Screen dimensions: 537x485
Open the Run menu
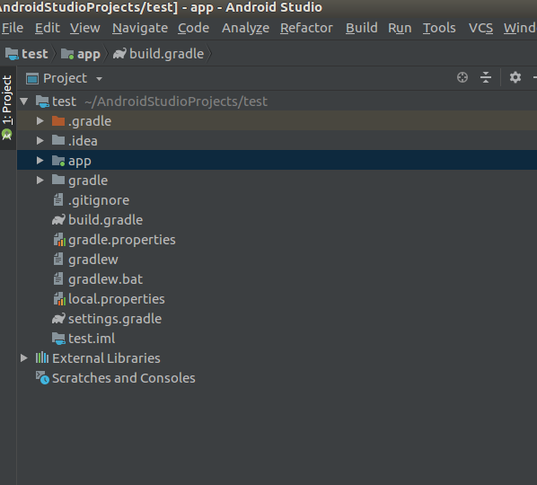pos(400,28)
